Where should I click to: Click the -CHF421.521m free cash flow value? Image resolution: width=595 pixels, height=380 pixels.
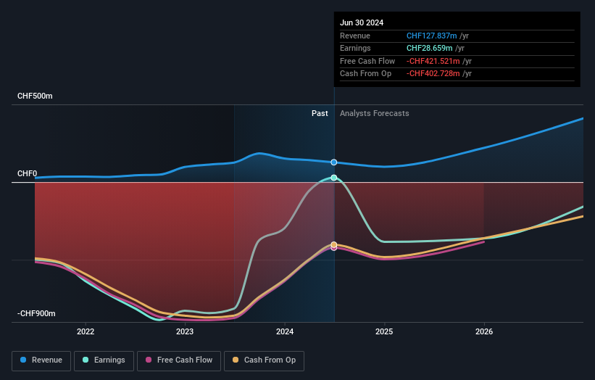click(x=433, y=61)
